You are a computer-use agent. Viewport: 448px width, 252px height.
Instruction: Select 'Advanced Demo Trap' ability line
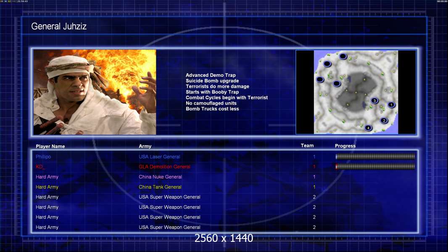coord(211,75)
